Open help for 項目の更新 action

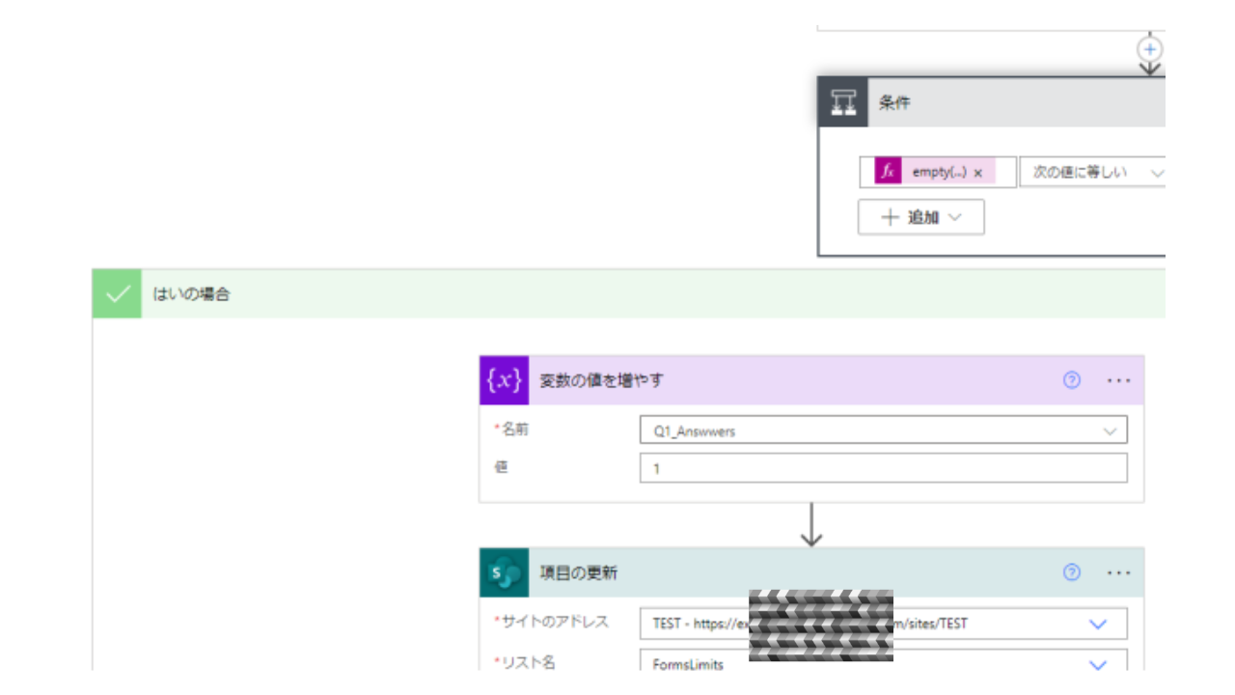point(1071,572)
